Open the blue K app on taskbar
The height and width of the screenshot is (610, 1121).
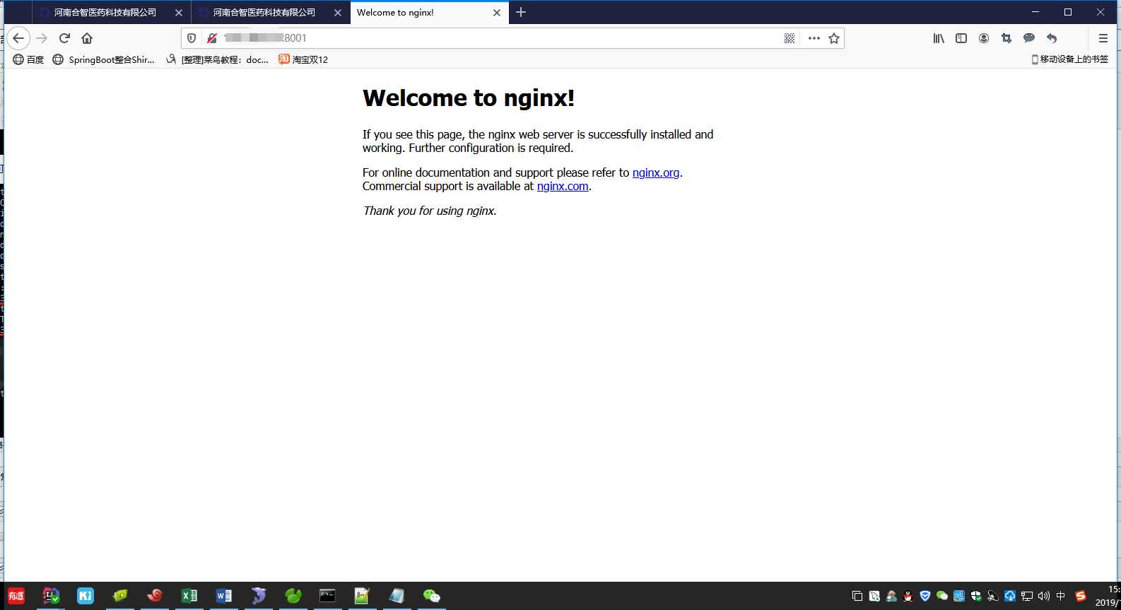coord(86,596)
